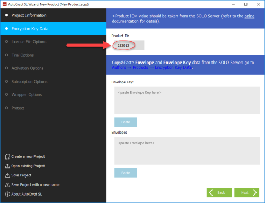Click inside the Envelope text area
Viewport: 265px width, 203px height.
[187, 151]
